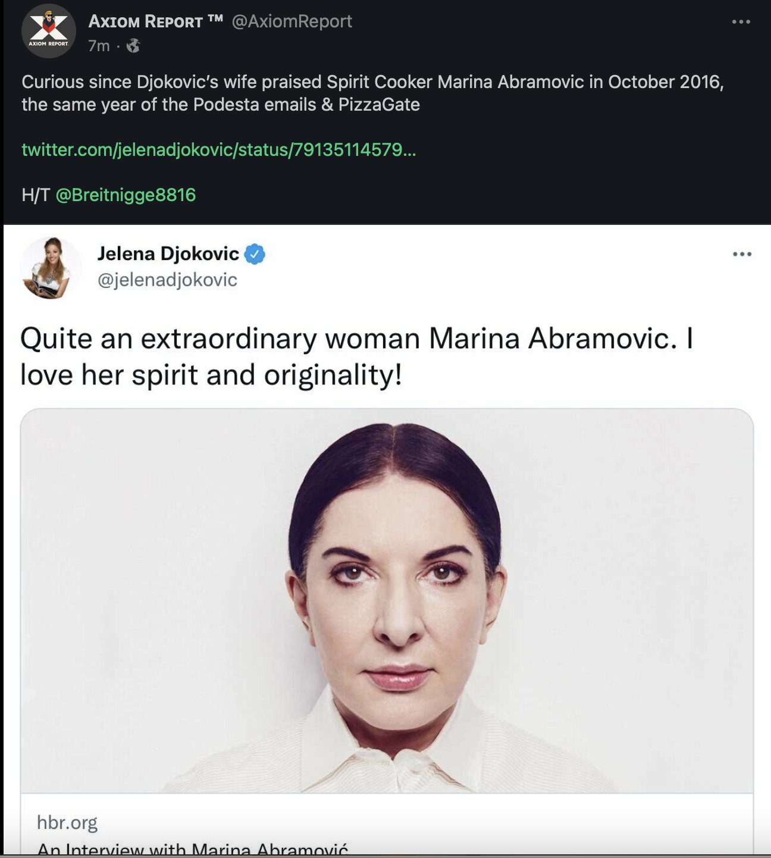Click the 7m post timestamp
771x858 pixels.
click(x=99, y=46)
